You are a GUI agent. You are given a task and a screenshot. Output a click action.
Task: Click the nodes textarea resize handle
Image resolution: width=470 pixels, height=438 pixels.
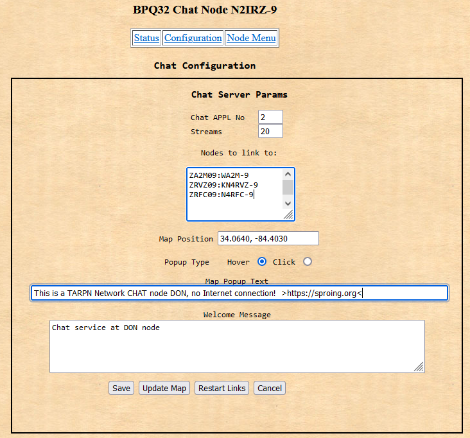coord(289,215)
